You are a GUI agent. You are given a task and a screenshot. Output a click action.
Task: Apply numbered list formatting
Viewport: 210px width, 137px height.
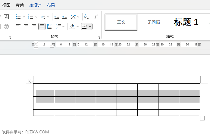31,17
